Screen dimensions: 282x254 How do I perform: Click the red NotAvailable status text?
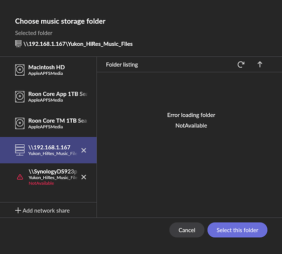point(41,183)
